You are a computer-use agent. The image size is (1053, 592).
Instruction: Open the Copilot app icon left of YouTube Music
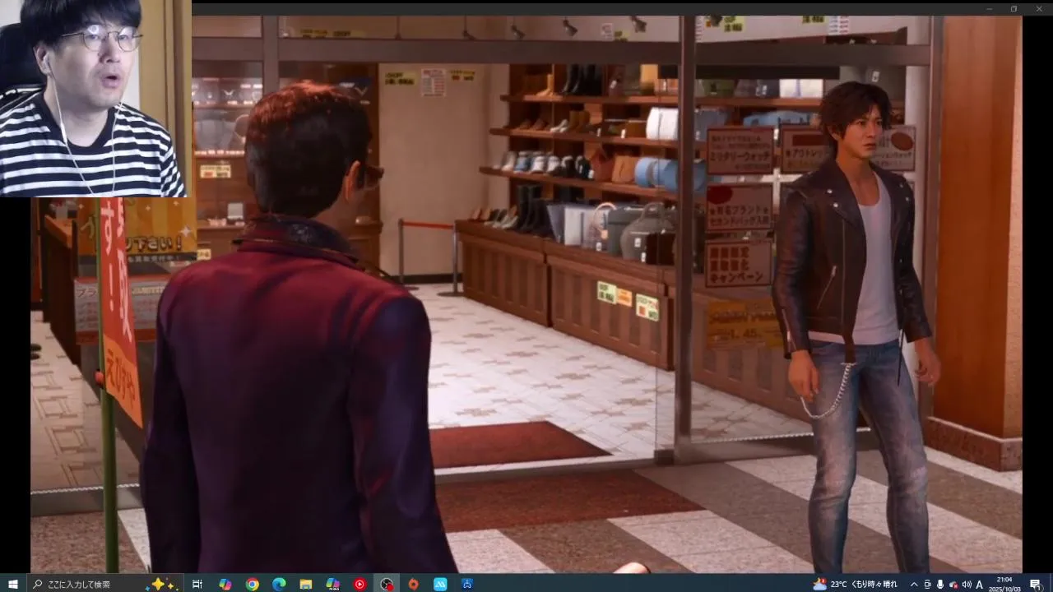click(333, 584)
